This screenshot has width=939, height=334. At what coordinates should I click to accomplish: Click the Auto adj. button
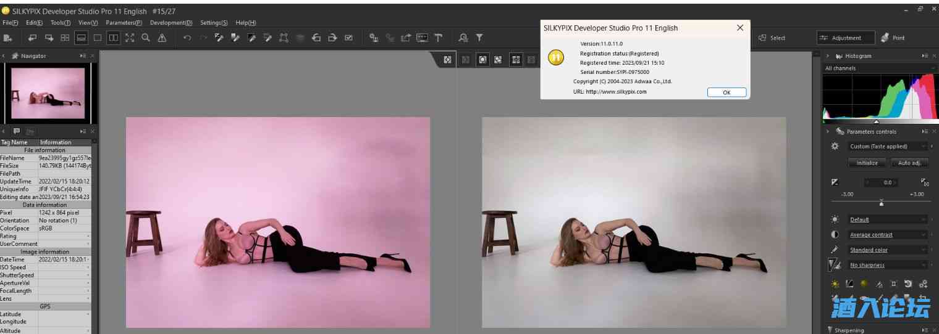pos(909,163)
